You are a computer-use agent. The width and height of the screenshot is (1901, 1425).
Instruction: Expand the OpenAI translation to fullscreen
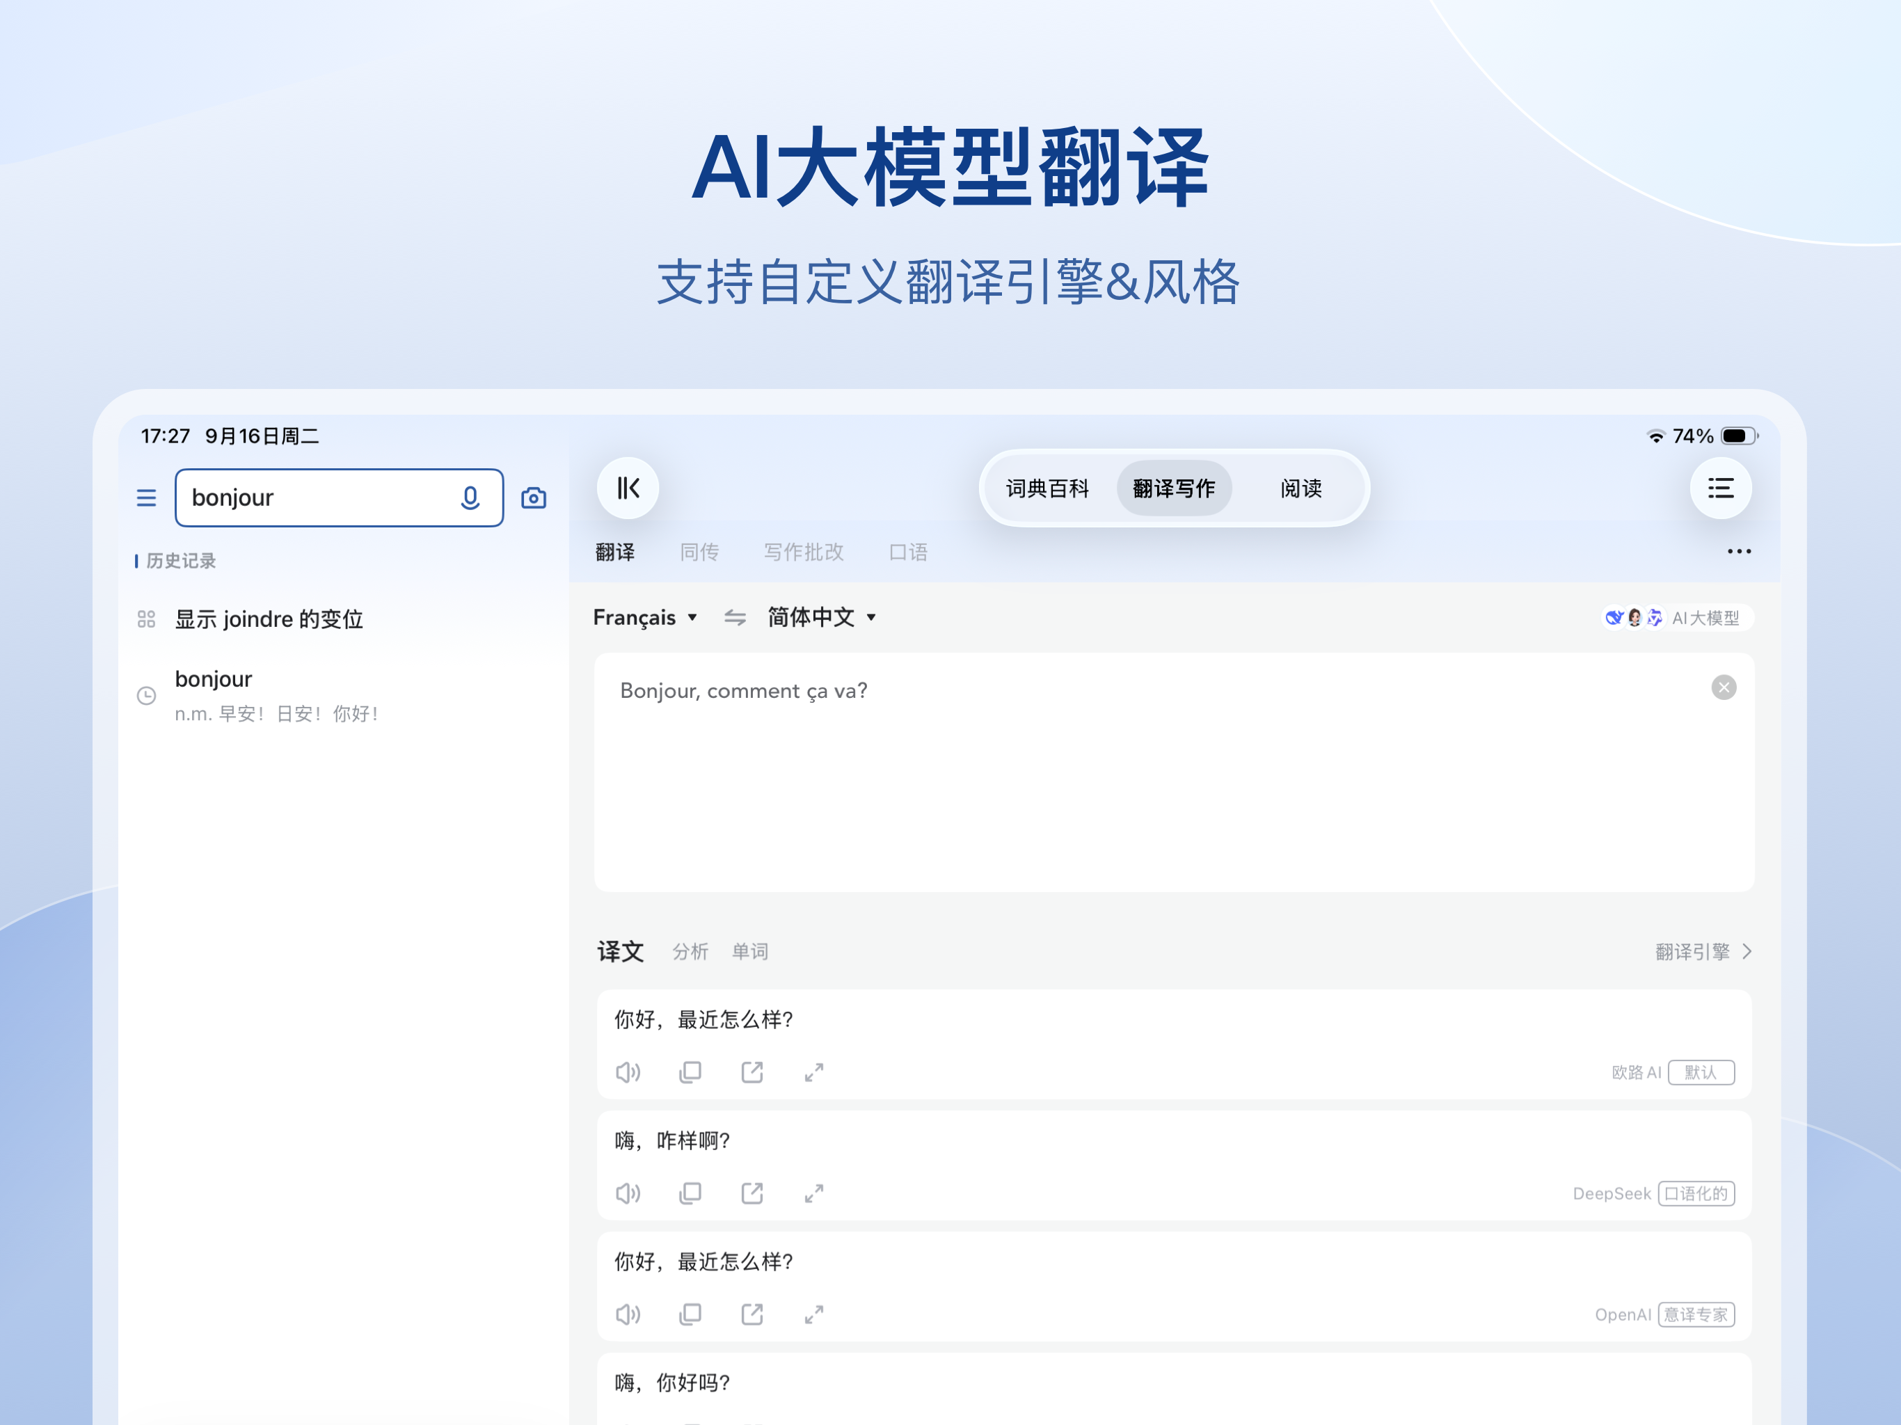tap(814, 1314)
